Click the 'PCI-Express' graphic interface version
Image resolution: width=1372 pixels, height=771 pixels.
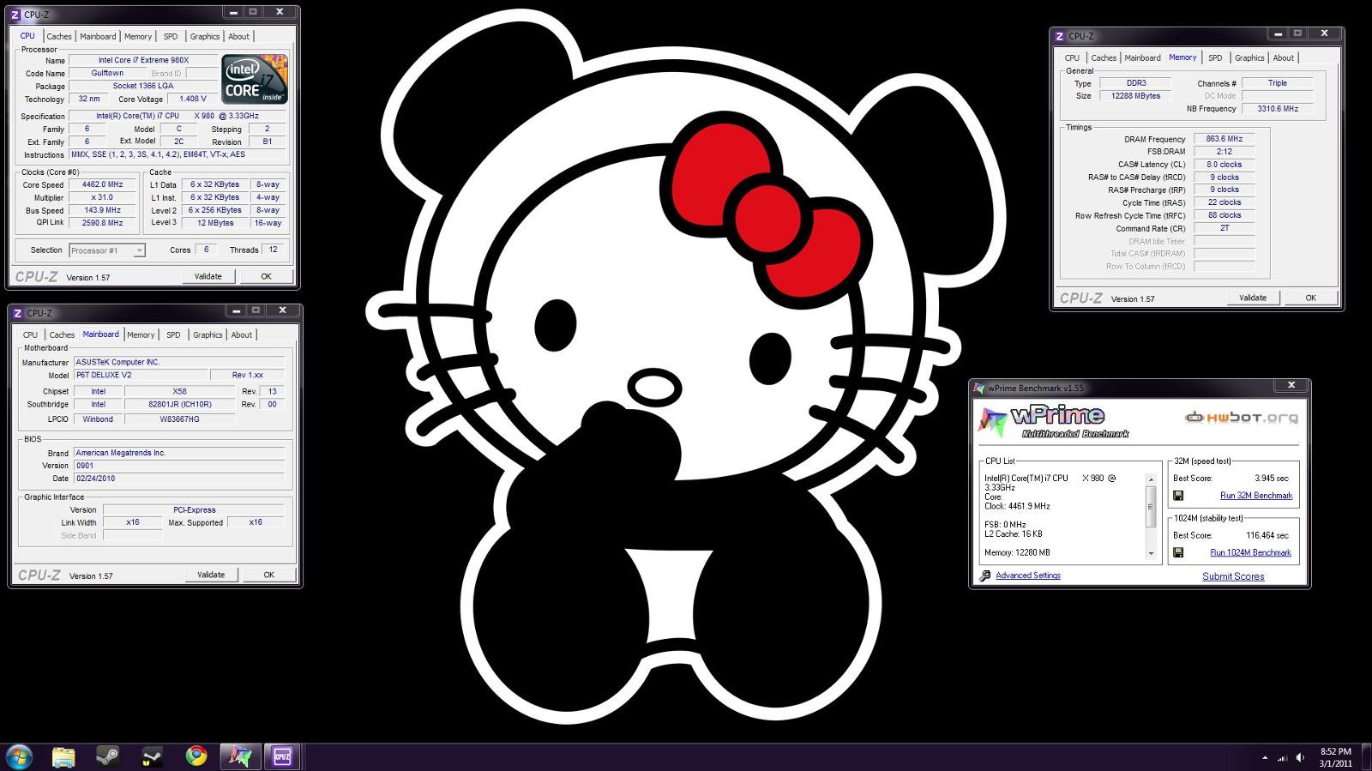pos(195,509)
